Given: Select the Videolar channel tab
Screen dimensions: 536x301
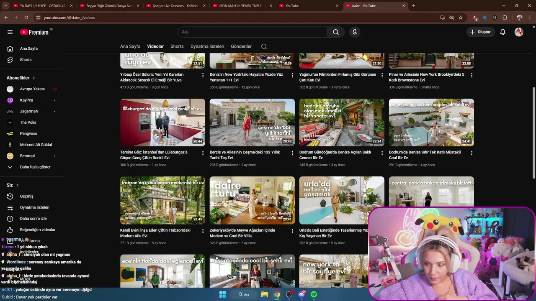Looking at the screenshot, I should point(155,46).
